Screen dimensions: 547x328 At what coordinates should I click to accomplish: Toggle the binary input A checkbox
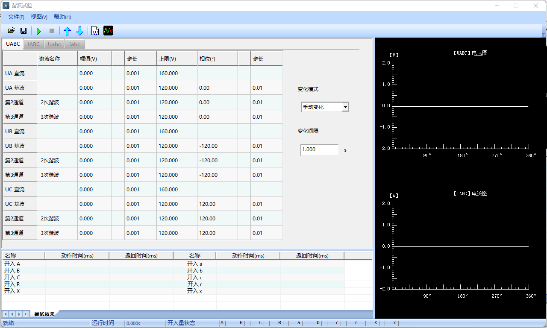(228, 323)
